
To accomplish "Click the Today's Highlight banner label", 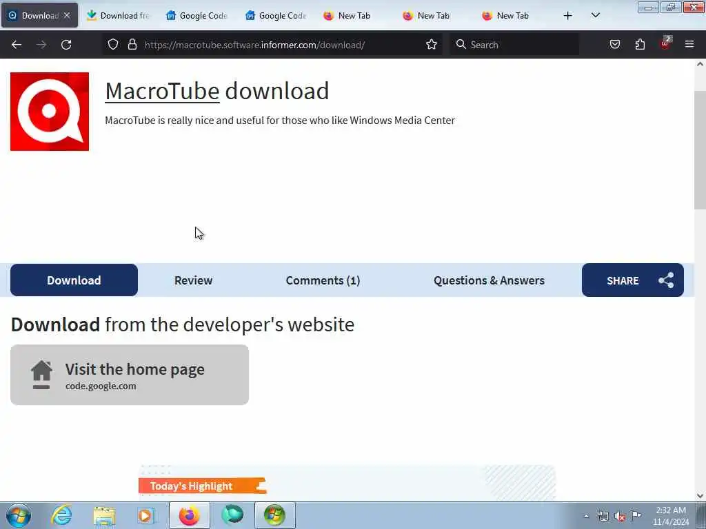I will [x=202, y=486].
